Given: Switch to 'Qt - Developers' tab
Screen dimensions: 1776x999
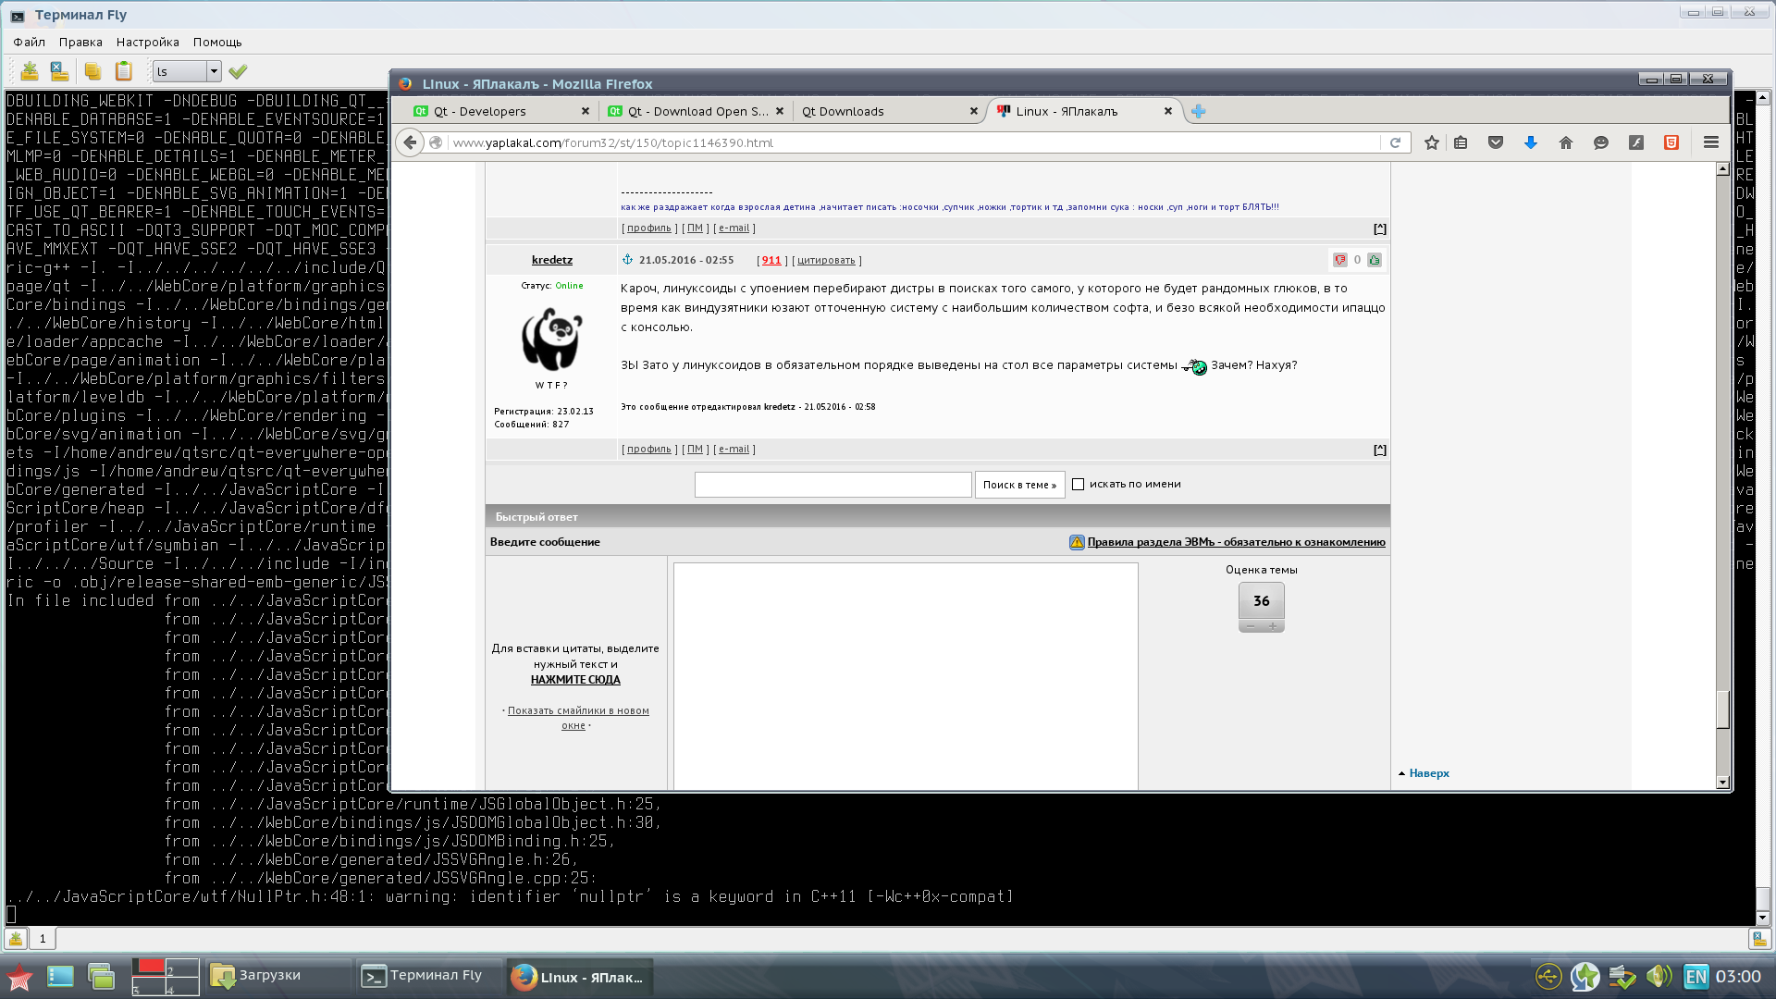Looking at the screenshot, I should pyautogui.click(x=499, y=111).
